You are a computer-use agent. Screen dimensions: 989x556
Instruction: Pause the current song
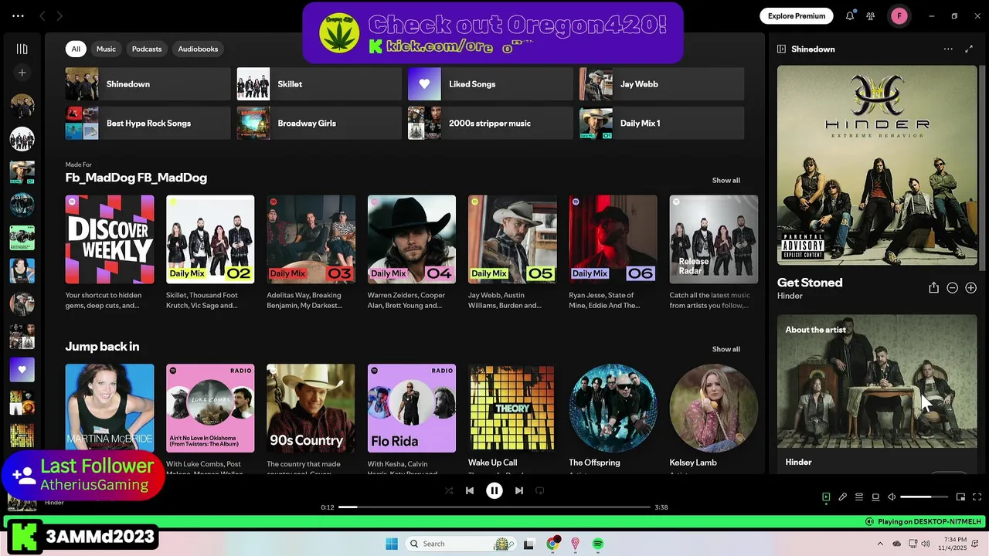[494, 490]
